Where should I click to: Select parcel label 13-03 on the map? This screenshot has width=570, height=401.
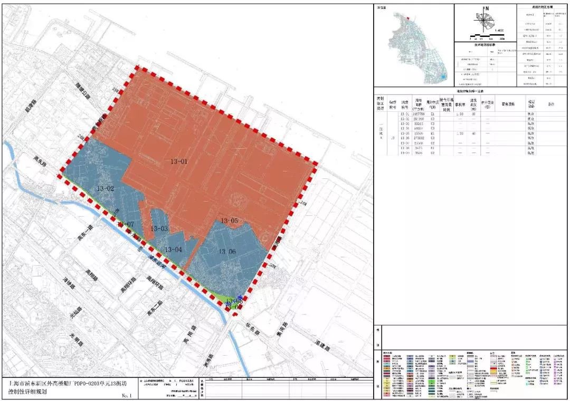[x=159, y=229]
